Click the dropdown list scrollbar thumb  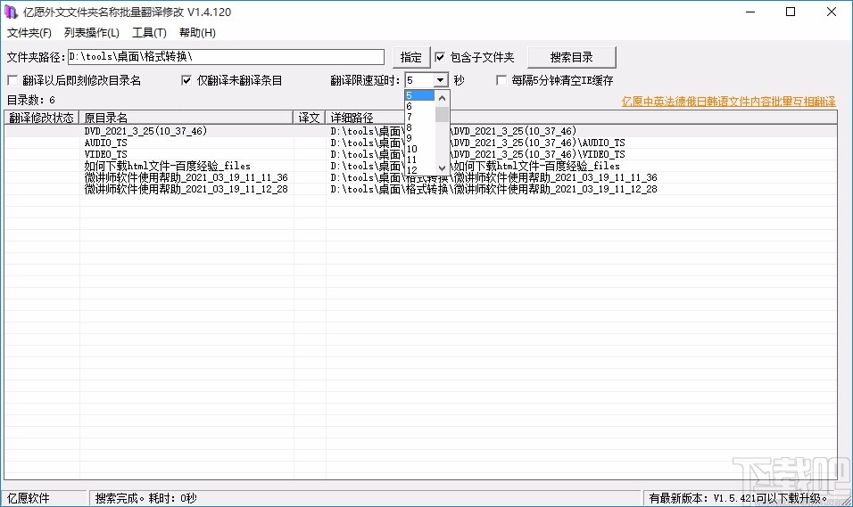click(442, 115)
